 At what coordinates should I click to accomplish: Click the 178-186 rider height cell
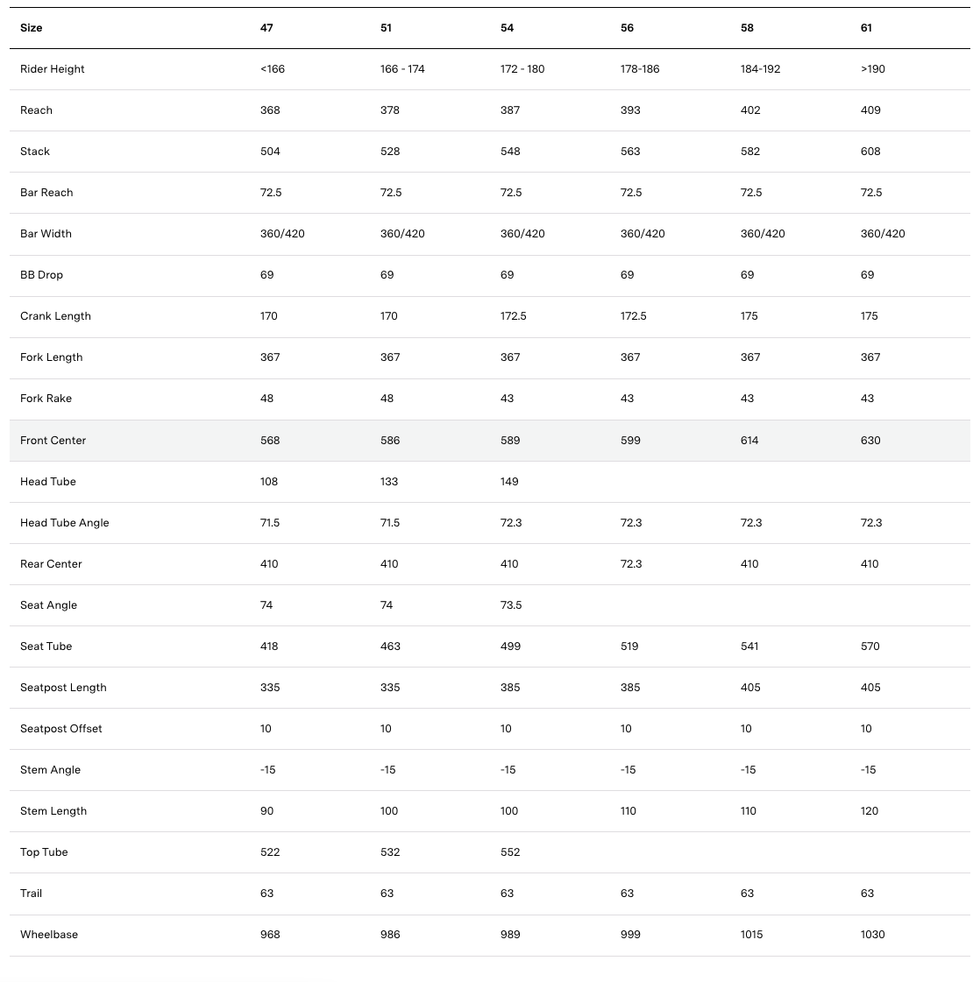(640, 69)
